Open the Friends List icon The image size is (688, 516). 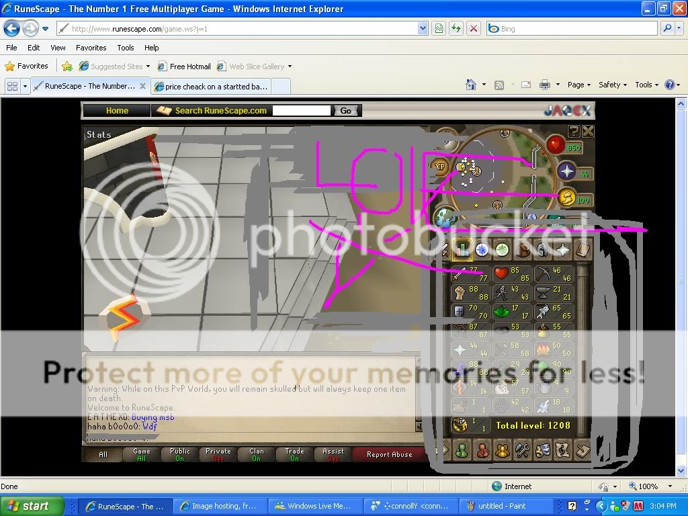(462, 450)
